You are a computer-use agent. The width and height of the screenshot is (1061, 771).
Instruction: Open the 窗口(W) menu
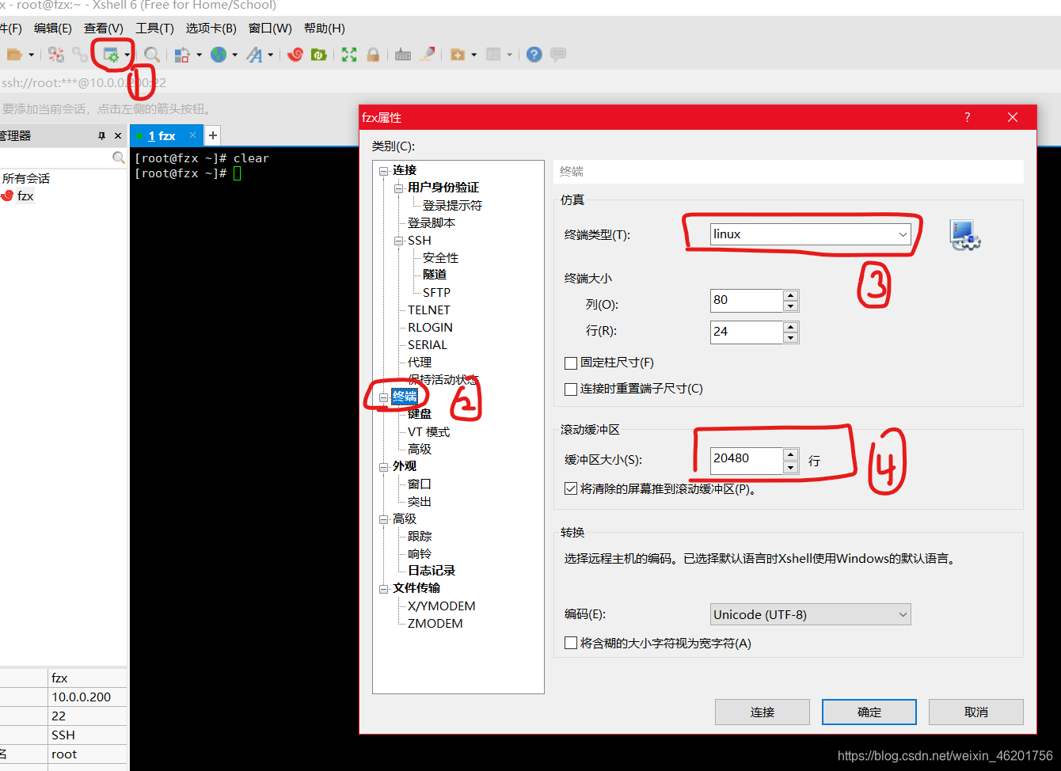(x=270, y=28)
